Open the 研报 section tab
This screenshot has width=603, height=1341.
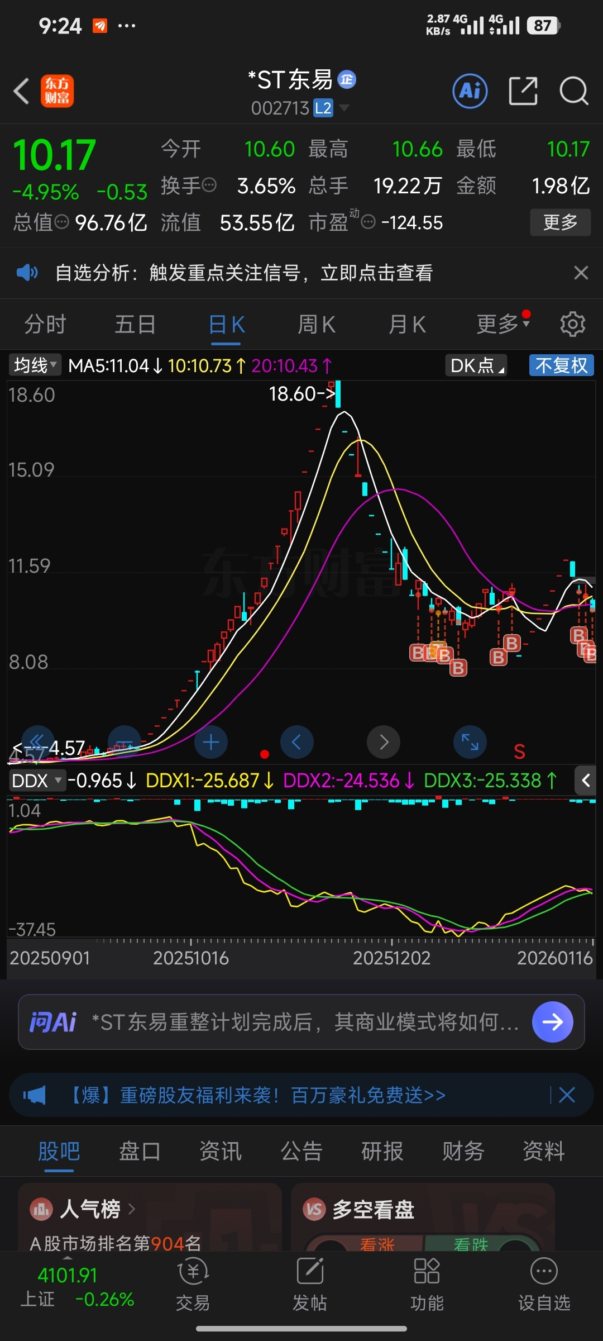click(x=382, y=1152)
